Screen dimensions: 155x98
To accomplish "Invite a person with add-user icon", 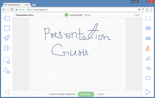I will pyautogui.click(x=7, y=70).
